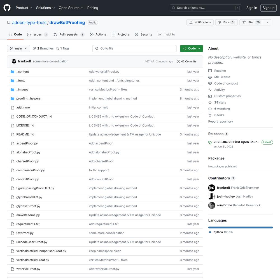Open the Pull requests tab
Screen dimensions: 280x280
[x=69, y=34]
